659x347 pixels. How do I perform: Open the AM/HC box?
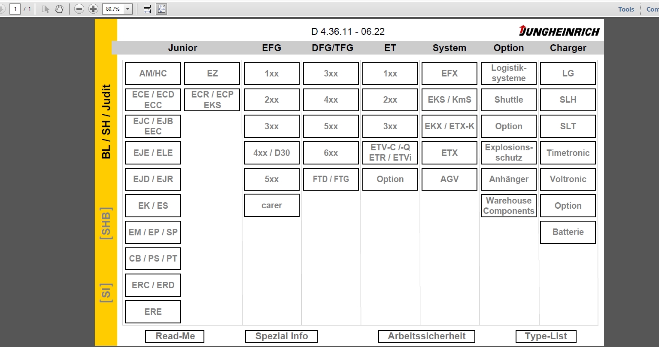point(153,73)
